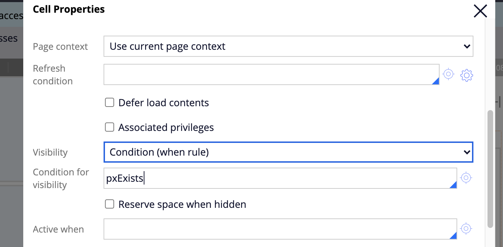This screenshot has height=247, width=503.
Task: Click the Cell Properties dialog title
Action: [69, 9]
